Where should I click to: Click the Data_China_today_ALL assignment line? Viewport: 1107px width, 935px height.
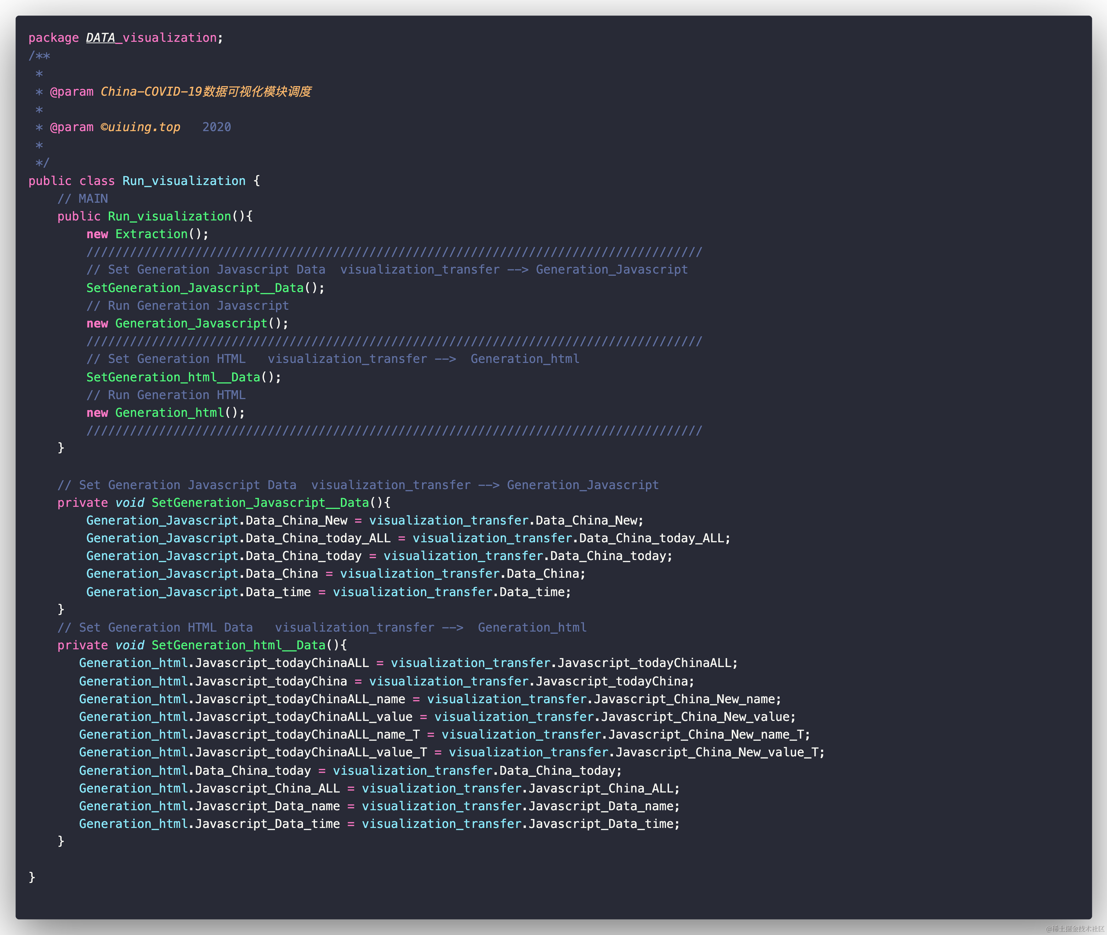pos(408,538)
